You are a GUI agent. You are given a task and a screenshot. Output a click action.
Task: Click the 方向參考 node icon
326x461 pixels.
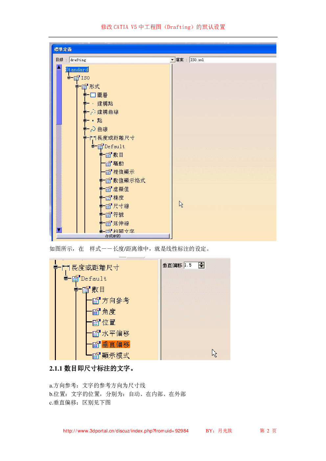[96, 301]
